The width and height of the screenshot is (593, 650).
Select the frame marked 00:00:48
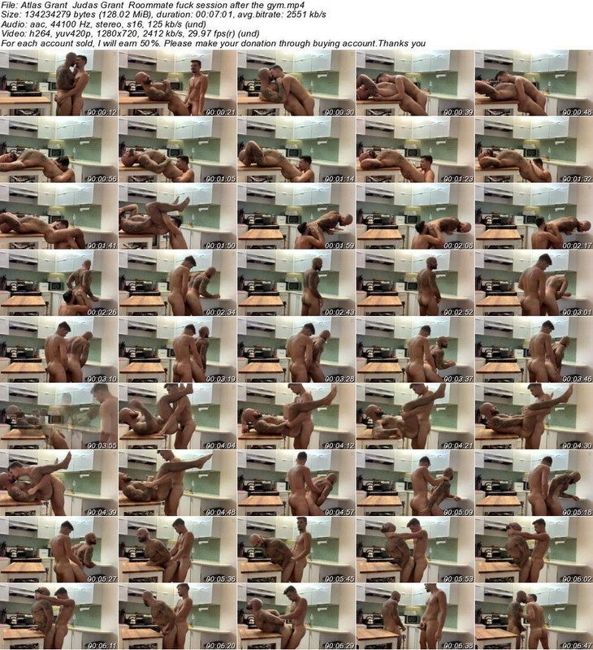click(x=534, y=84)
